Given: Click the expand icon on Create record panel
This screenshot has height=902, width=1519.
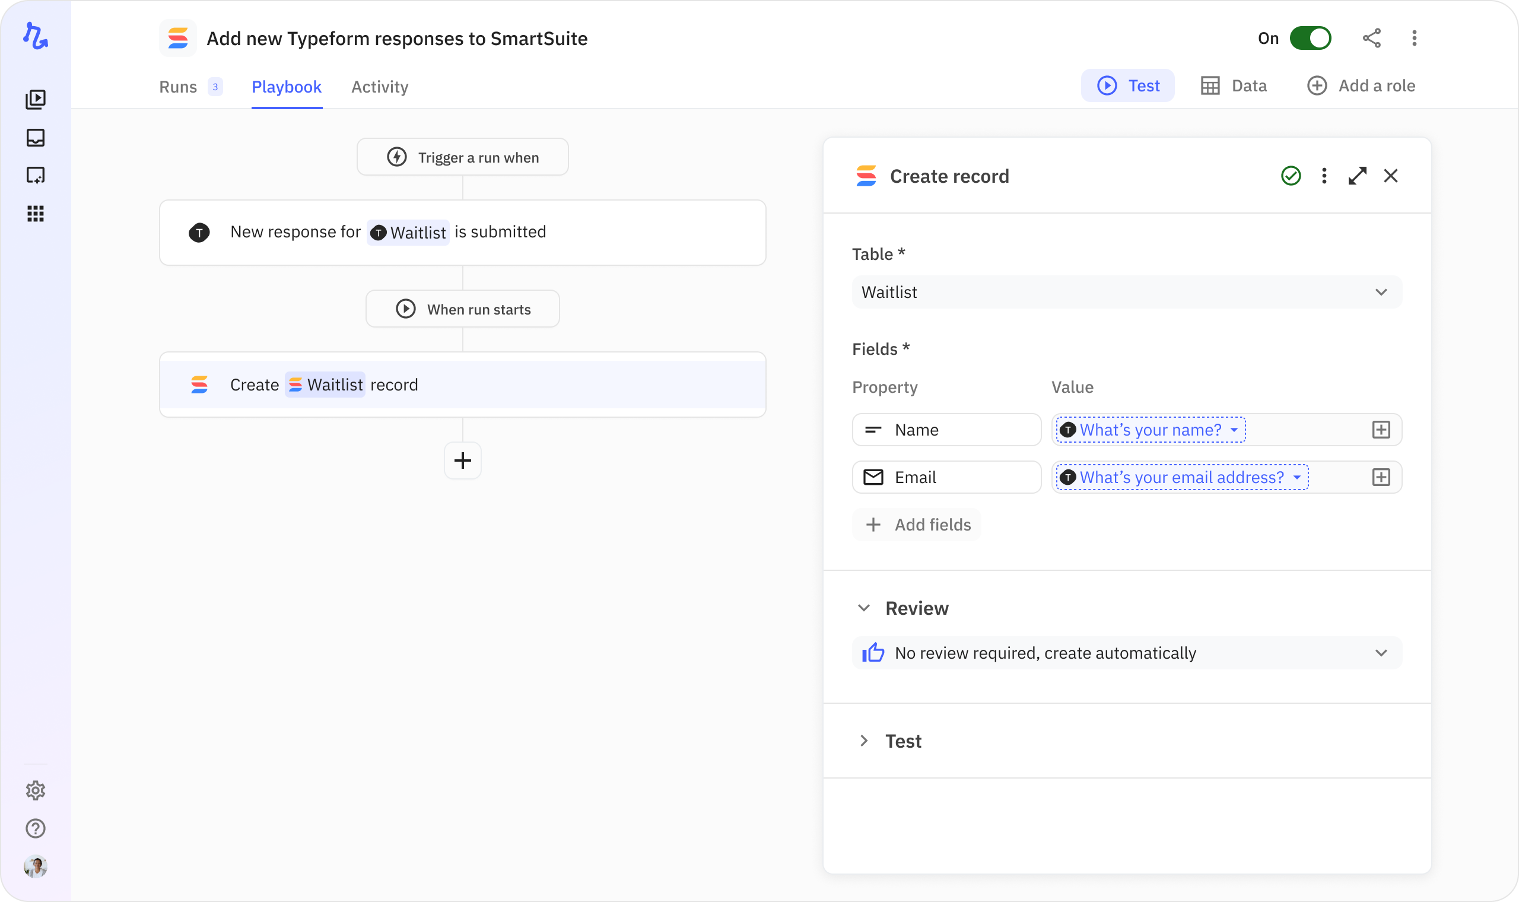Looking at the screenshot, I should pyautogui.click(x=1357, y=176).
